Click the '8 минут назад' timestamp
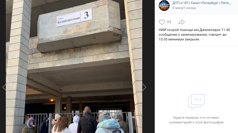The width and height of the screenshot is (238, 133). [184, 8]
